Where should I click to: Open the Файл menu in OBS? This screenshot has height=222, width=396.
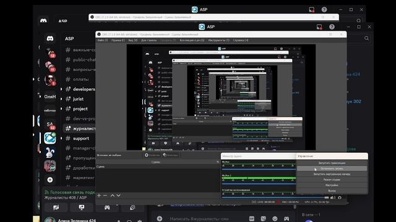(103, 40)
